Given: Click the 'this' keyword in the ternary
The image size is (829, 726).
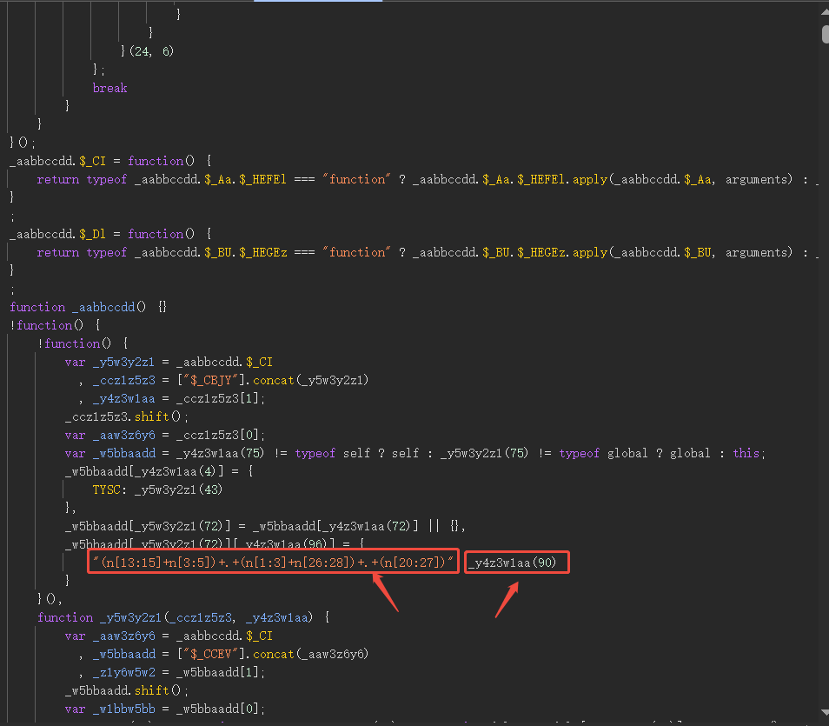Looking at the screenshot, I should coord(746,454).
